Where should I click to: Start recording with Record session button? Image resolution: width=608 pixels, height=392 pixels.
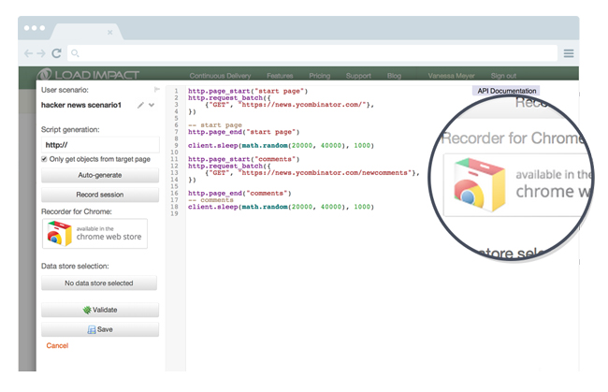[100, 195]
